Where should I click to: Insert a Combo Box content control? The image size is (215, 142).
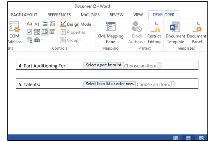(37, 32)
